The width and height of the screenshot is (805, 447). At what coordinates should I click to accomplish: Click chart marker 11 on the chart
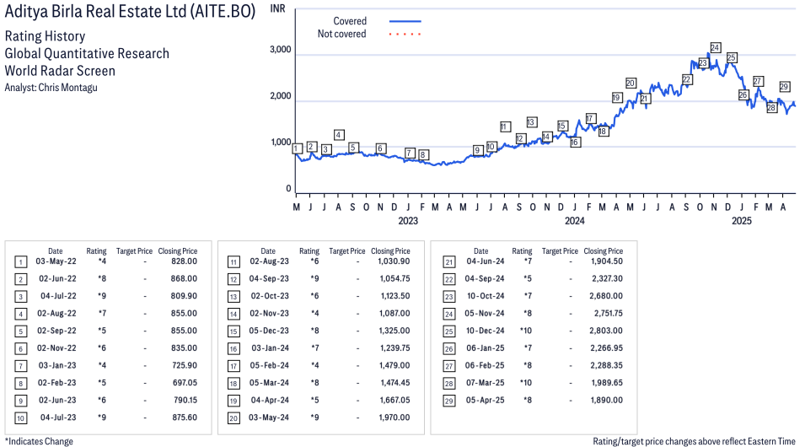[x=505, y=127]
